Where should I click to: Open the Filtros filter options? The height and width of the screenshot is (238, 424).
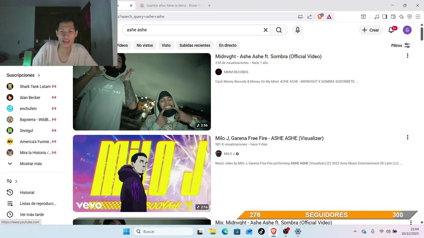tap(400, 46)
